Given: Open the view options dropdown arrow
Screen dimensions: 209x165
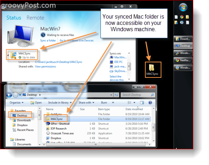Looking at the screenshot, I should 134,103.
